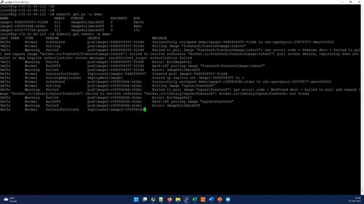Click the STATUS column header
Image resolution: width=364 pixels, height=204 pixels.
(x=77, y=18)
